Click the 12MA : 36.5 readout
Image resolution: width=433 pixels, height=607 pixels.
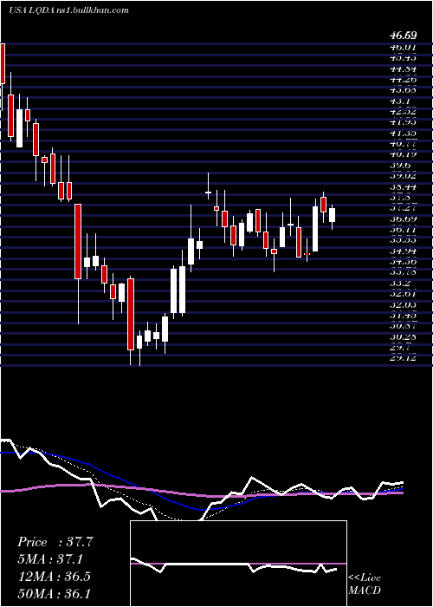(54, 577)
